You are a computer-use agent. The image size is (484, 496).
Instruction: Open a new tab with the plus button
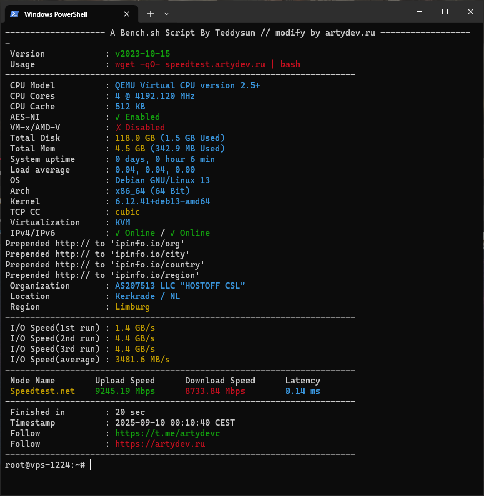click(150, 14)
